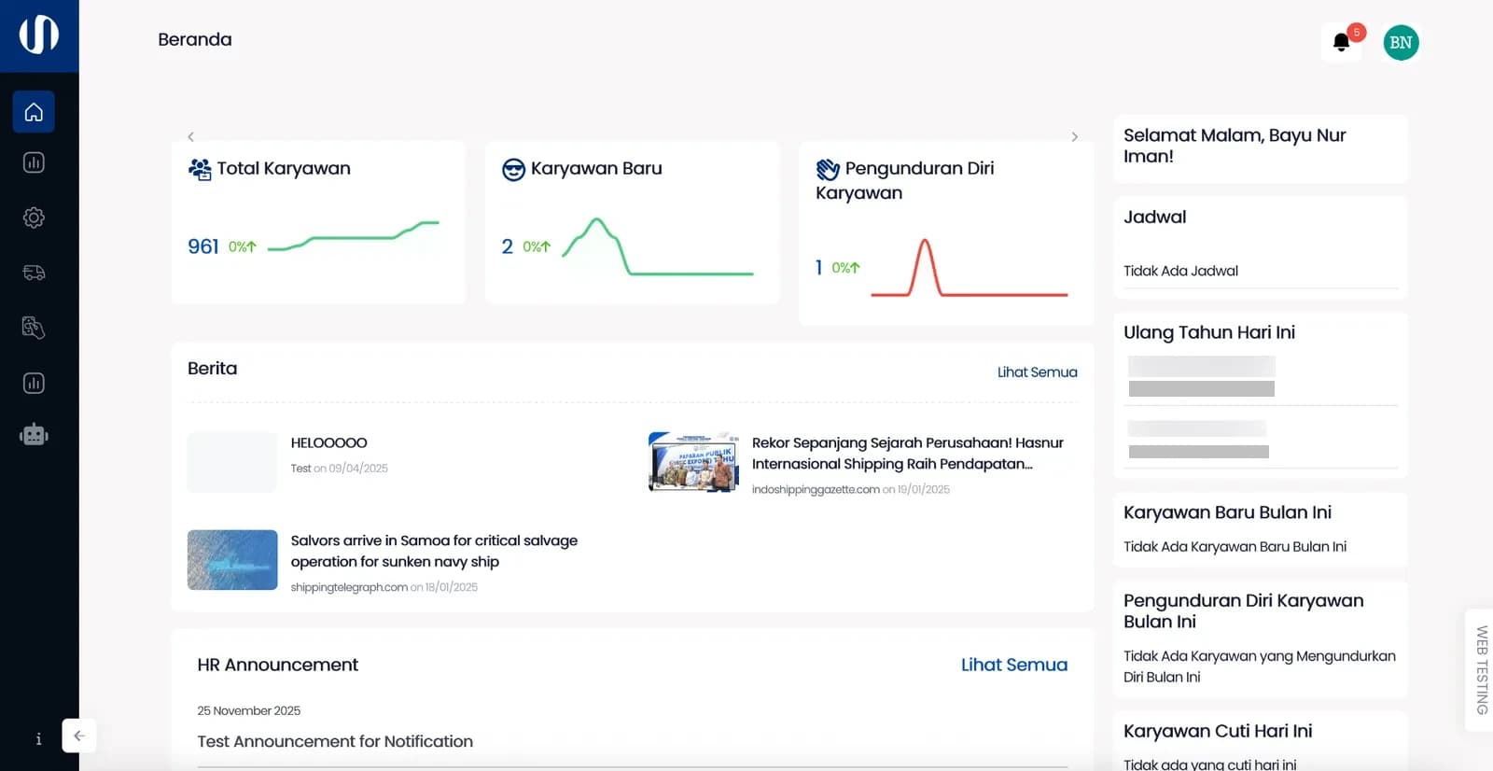Open the Total Karyawan statistics card

tap(318, 222)
